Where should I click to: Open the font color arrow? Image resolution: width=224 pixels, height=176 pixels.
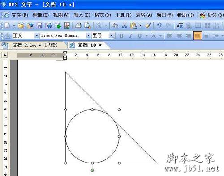click(160, 36)
